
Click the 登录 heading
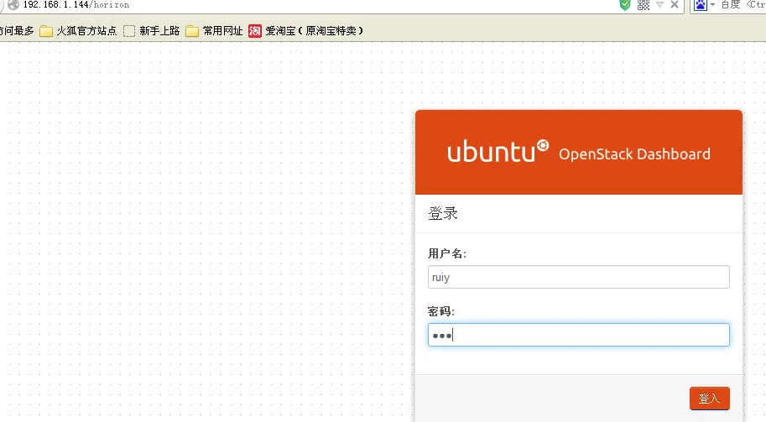pyautogui.click(x=443, y=213)
